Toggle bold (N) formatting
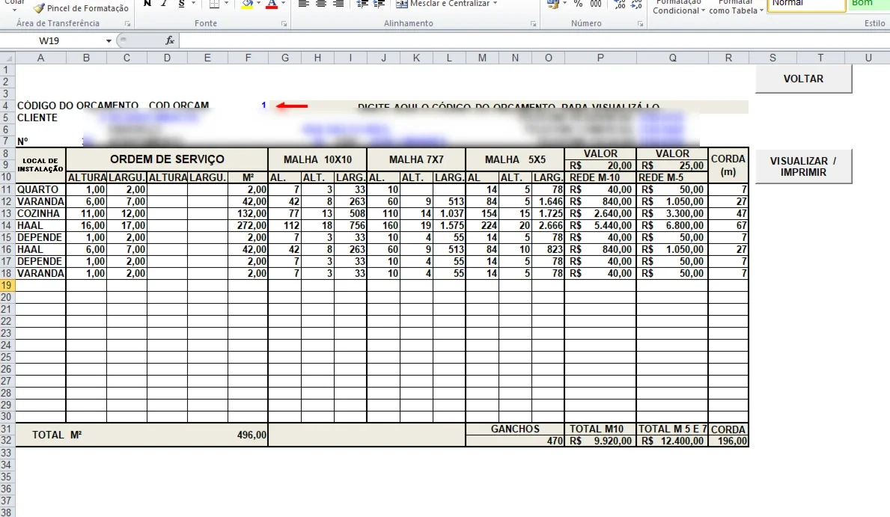The height and width of the screenshot is (517, 890). [147, 4]
